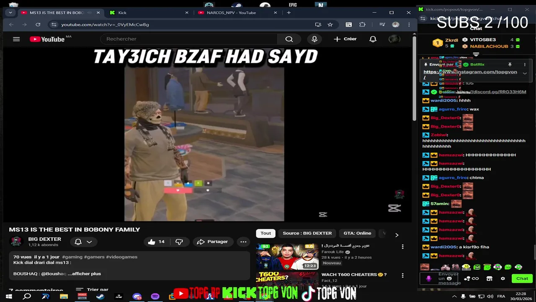The height and width of the screenshot is (302, 536).
Task: Open the discord.gg link in chat
Action: point(491,92)
